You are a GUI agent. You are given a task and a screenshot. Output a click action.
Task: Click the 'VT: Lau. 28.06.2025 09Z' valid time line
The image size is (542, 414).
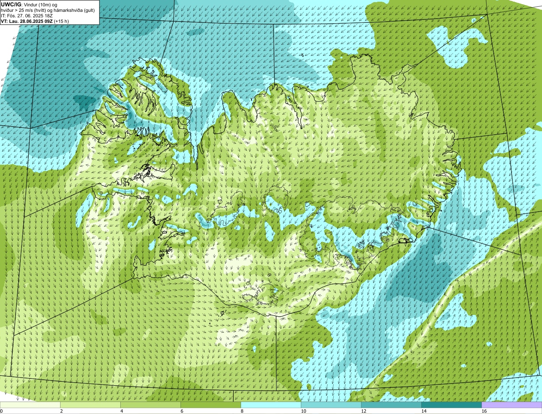35,21
